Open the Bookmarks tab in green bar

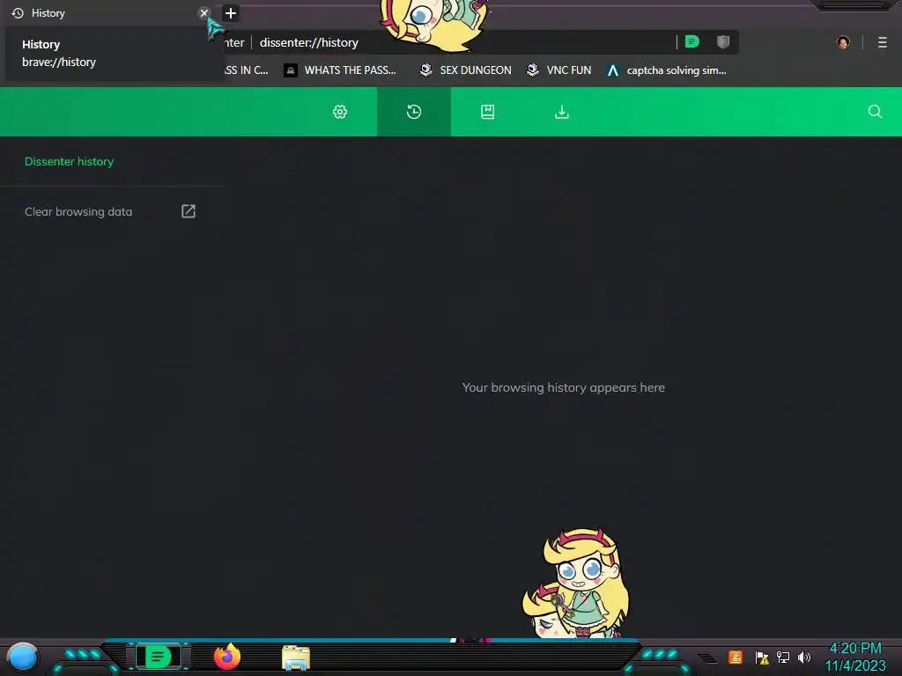tap(488, 112)
